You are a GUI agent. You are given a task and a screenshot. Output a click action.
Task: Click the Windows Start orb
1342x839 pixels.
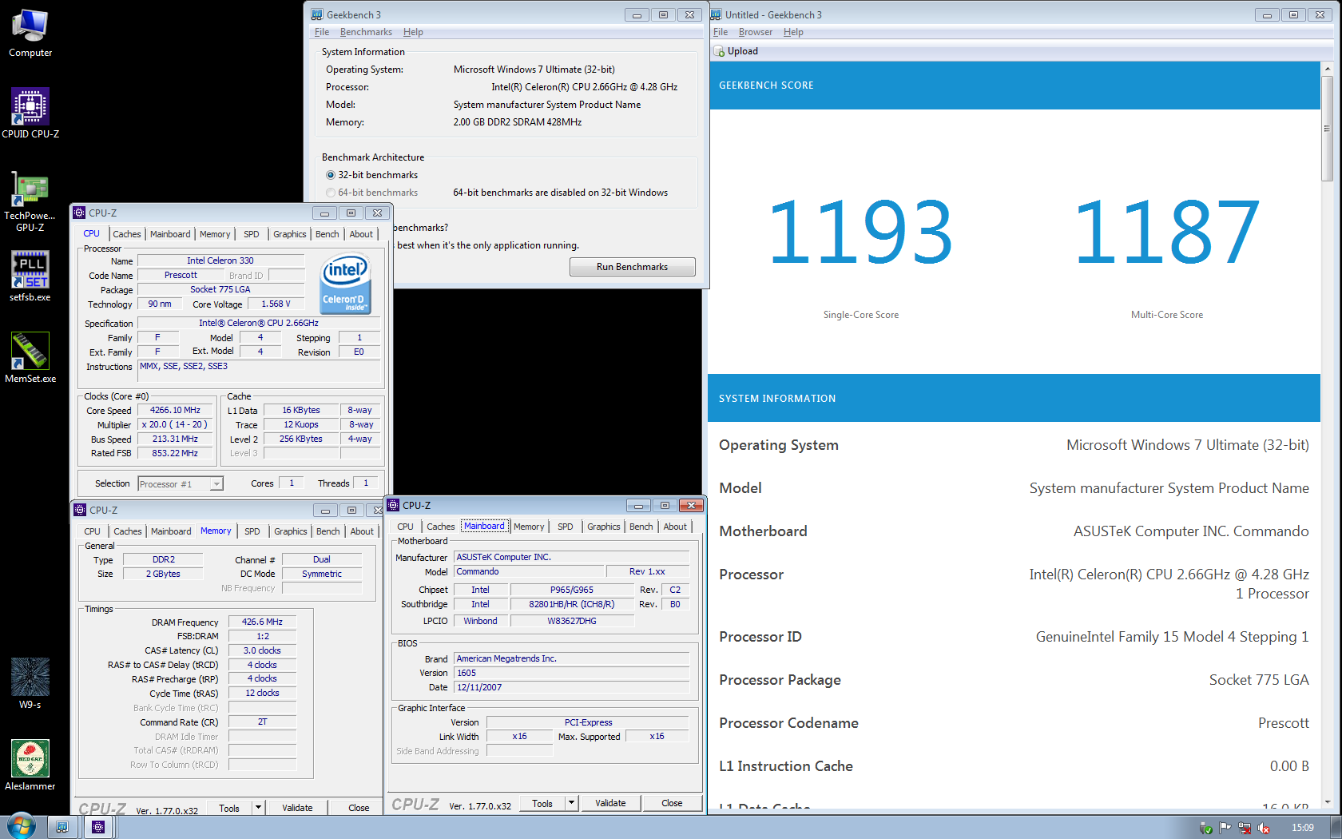(x=22, y=826)
